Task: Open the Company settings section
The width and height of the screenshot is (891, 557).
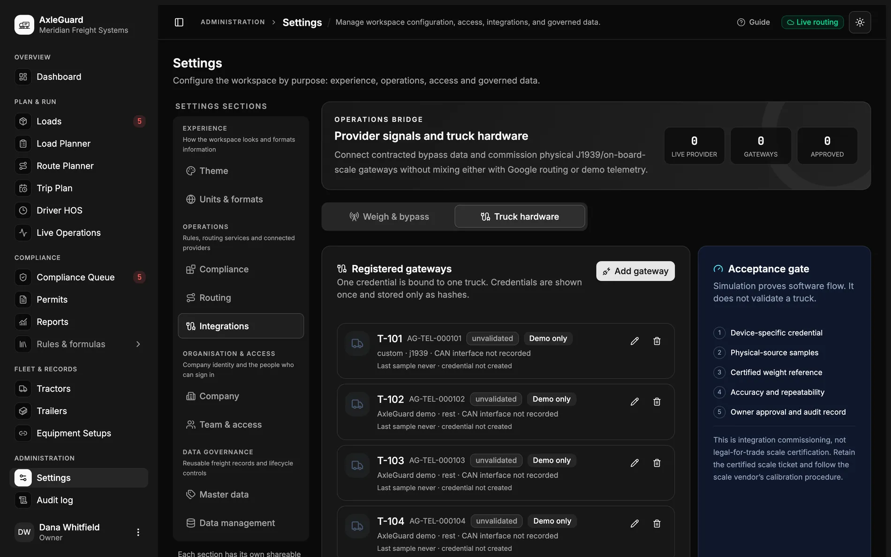Action: 241,396
